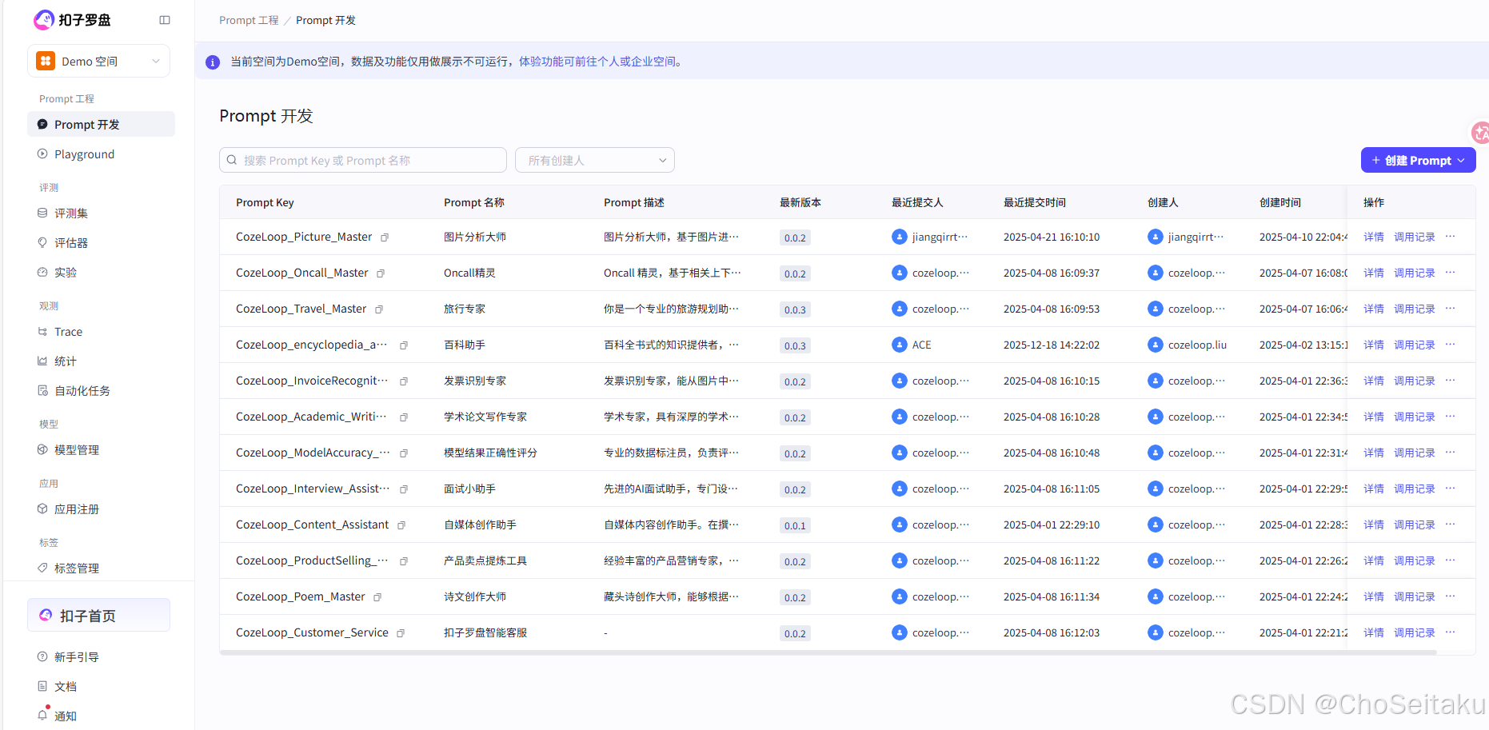Open more actions for CozeLoop_Content_Assistant row
1489x730 pixels.
(1451, 525)
